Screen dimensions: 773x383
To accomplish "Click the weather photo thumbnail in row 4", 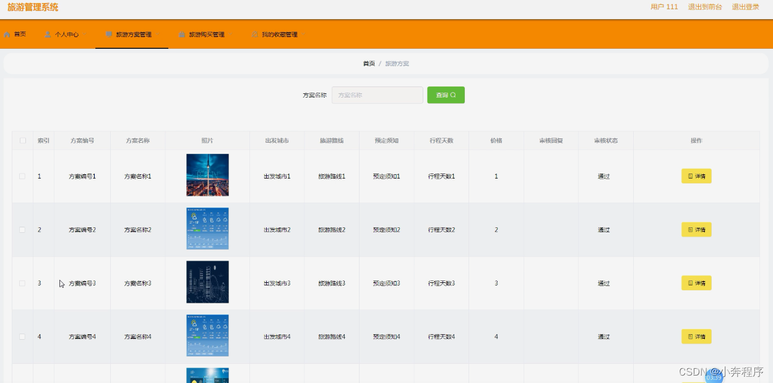I will [x=207, y=335].
